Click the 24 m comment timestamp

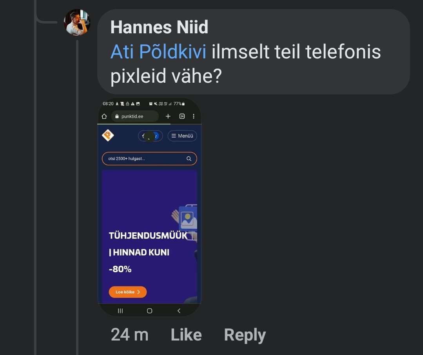[129, 335]
